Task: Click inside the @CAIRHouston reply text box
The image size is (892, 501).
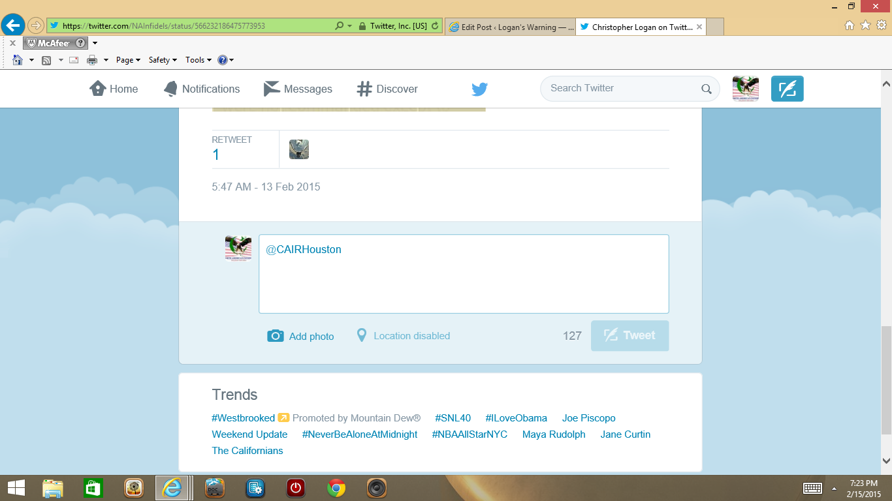Action: tap(464, 274)
